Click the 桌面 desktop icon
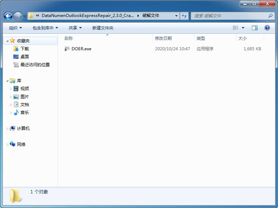 click(x=16, y=56)
